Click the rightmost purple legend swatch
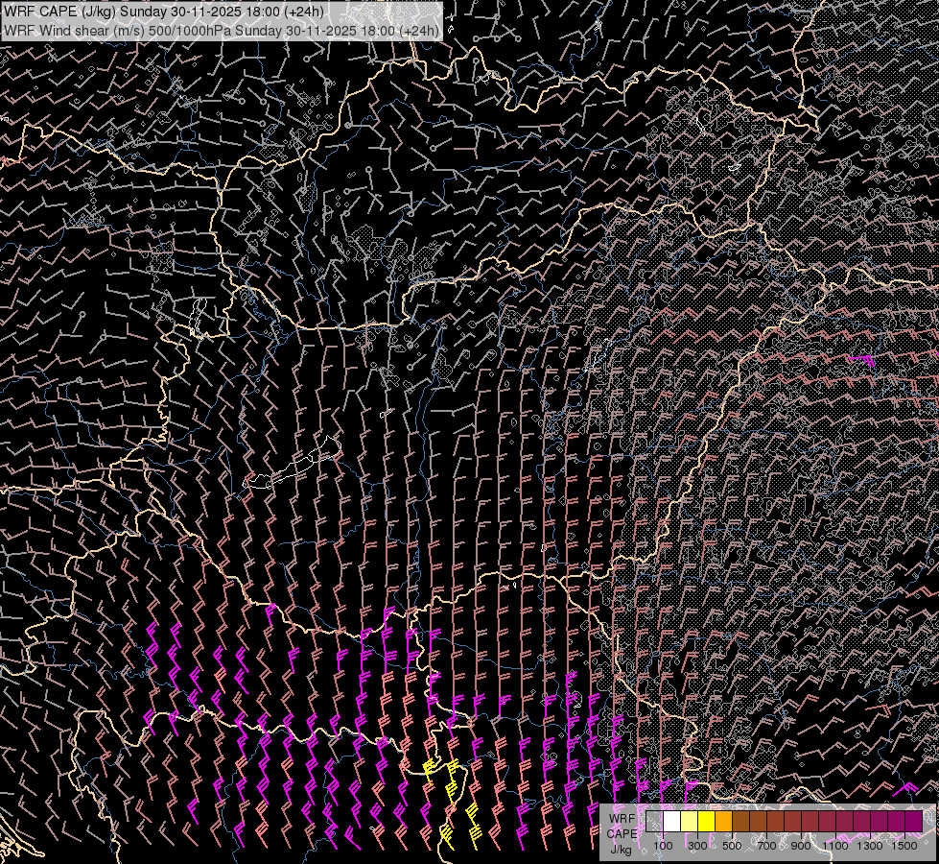939x864 pixels. [913, 821]
